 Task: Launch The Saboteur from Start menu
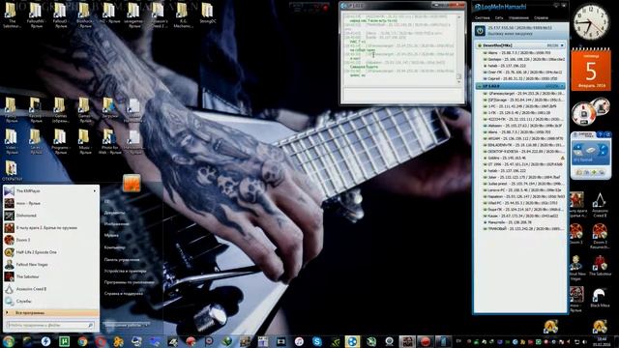(51, 276)
